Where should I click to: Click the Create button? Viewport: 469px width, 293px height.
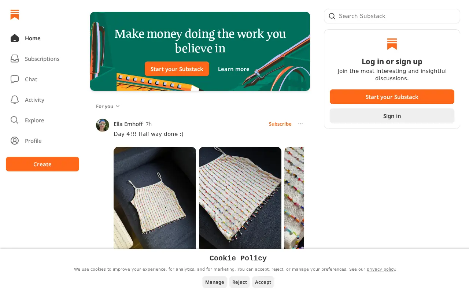pos(43,164)
